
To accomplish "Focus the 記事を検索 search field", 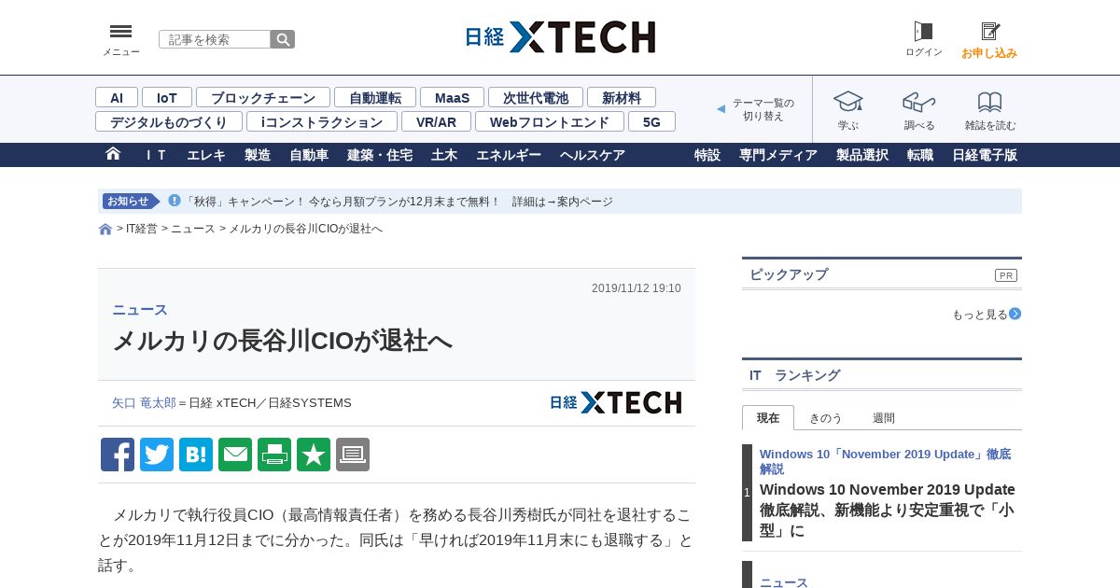I will [x=215, y=39].
